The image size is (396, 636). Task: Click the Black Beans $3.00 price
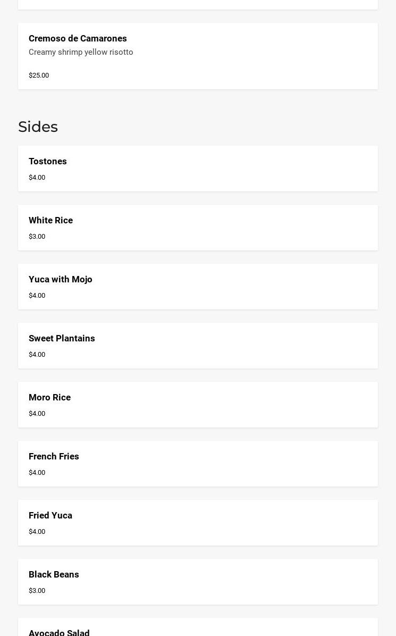pos(37,591)
